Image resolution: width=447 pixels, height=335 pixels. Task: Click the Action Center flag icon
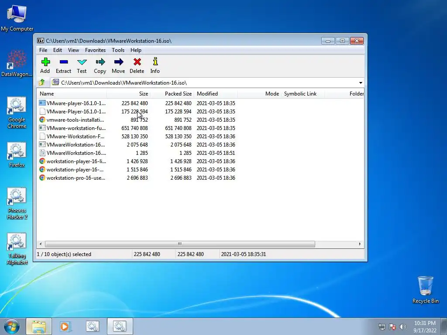coord(392,327)
